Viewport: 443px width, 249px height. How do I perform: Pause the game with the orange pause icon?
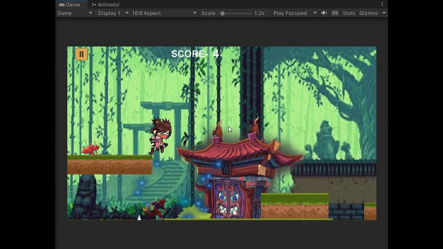[81, 54]
